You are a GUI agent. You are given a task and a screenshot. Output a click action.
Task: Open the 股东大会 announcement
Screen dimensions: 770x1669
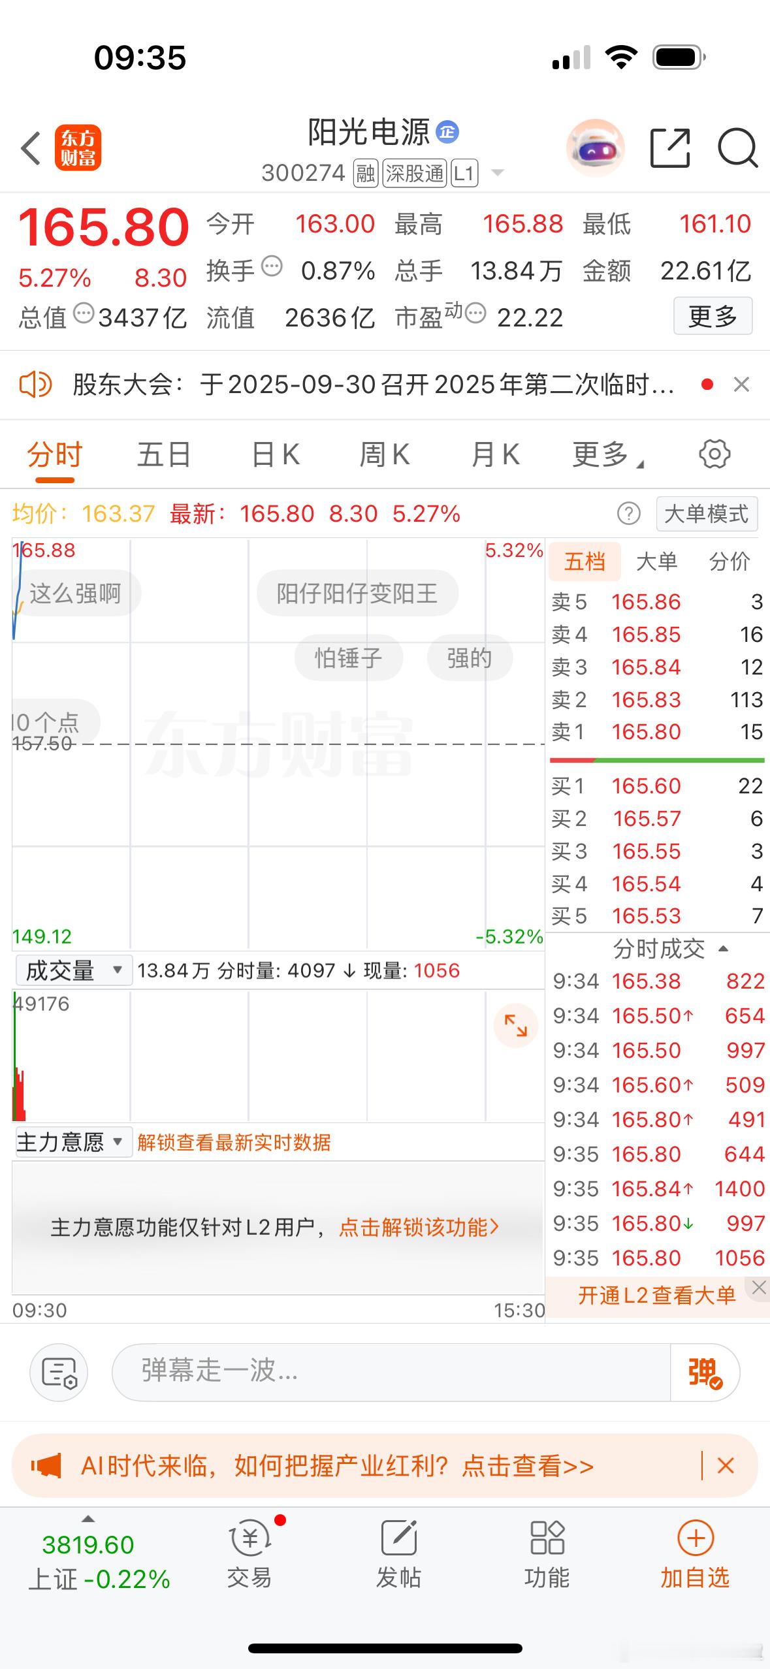click(373, 385)
